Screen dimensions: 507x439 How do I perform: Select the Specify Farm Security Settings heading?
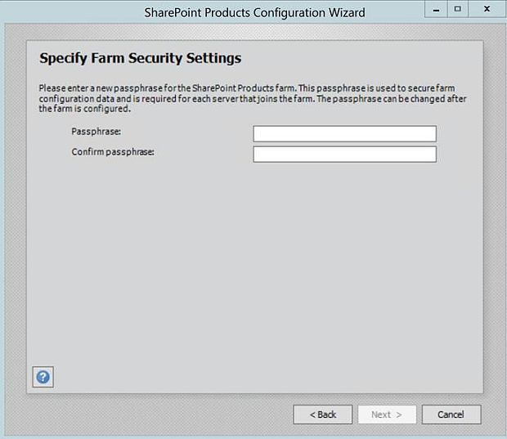[141, 59]
